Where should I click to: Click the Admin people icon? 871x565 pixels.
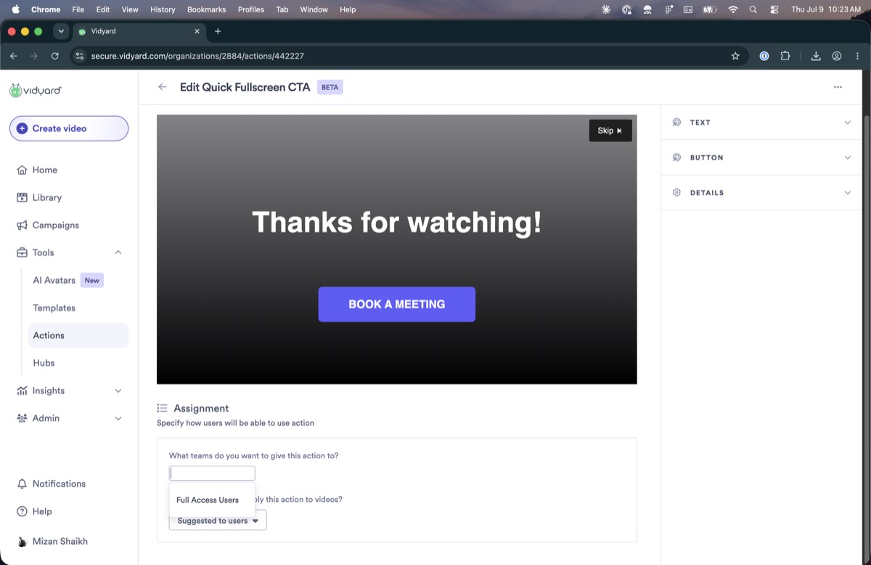click(22, 418)
